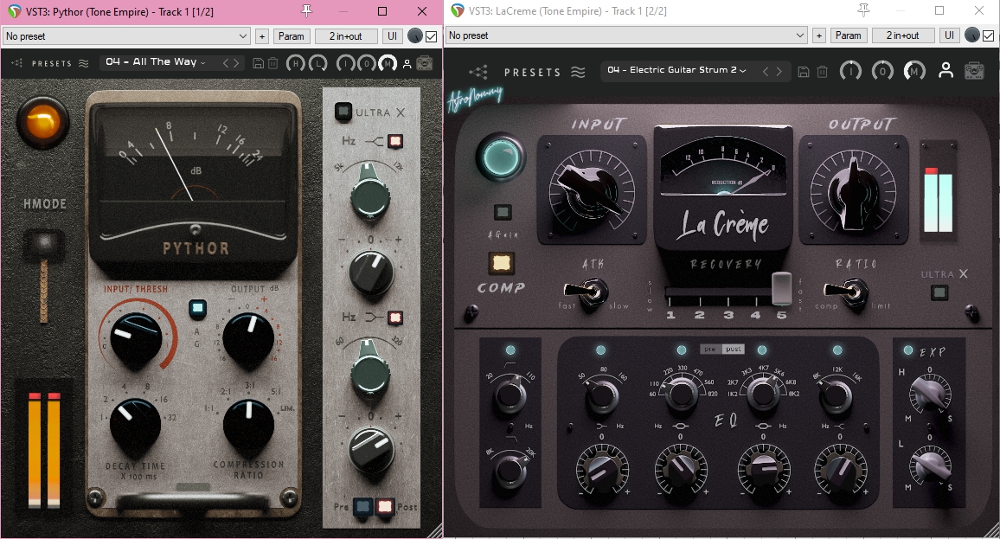Screen dimensions: 1000x539
Task: Click the Pythor save preset floppy icon
Action: 259,63
